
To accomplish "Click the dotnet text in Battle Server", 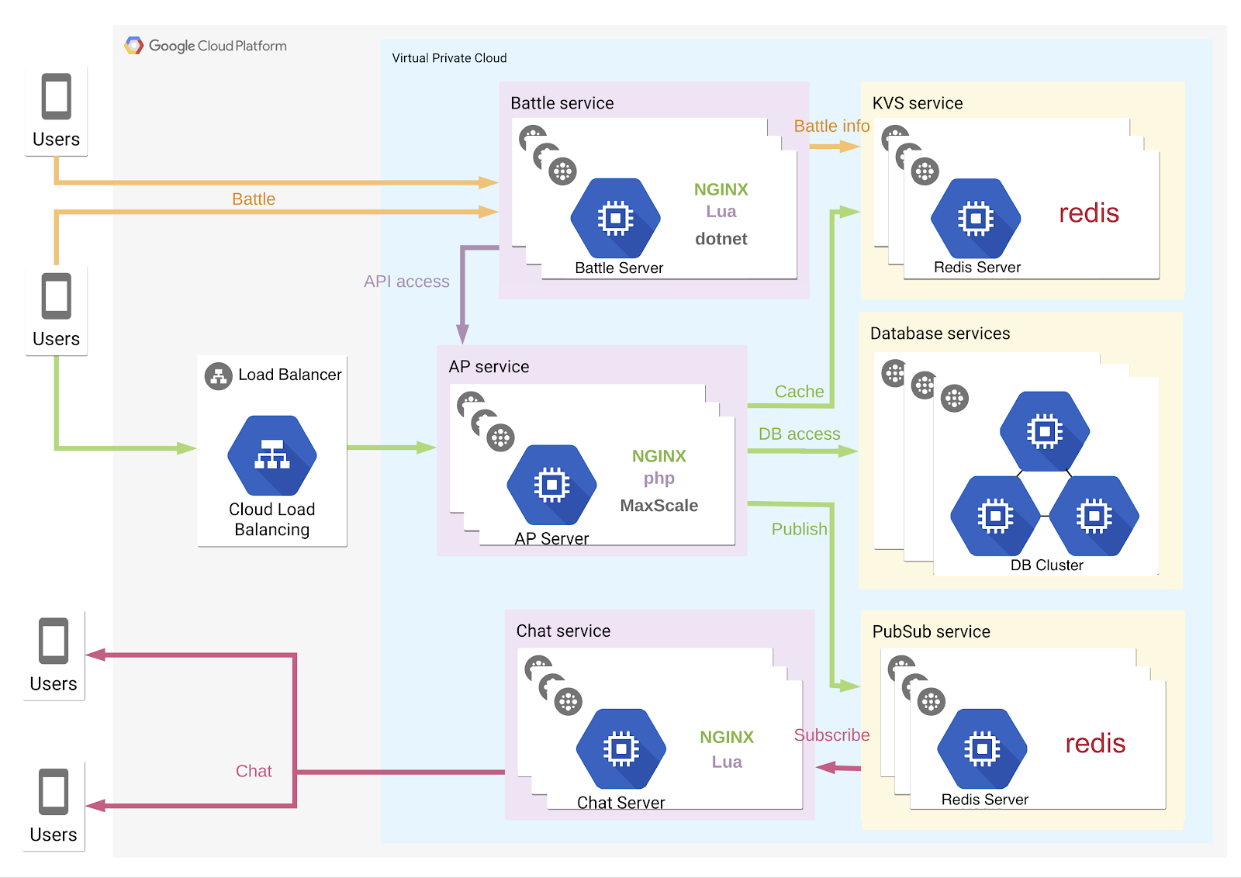I will tap(721, 239).
